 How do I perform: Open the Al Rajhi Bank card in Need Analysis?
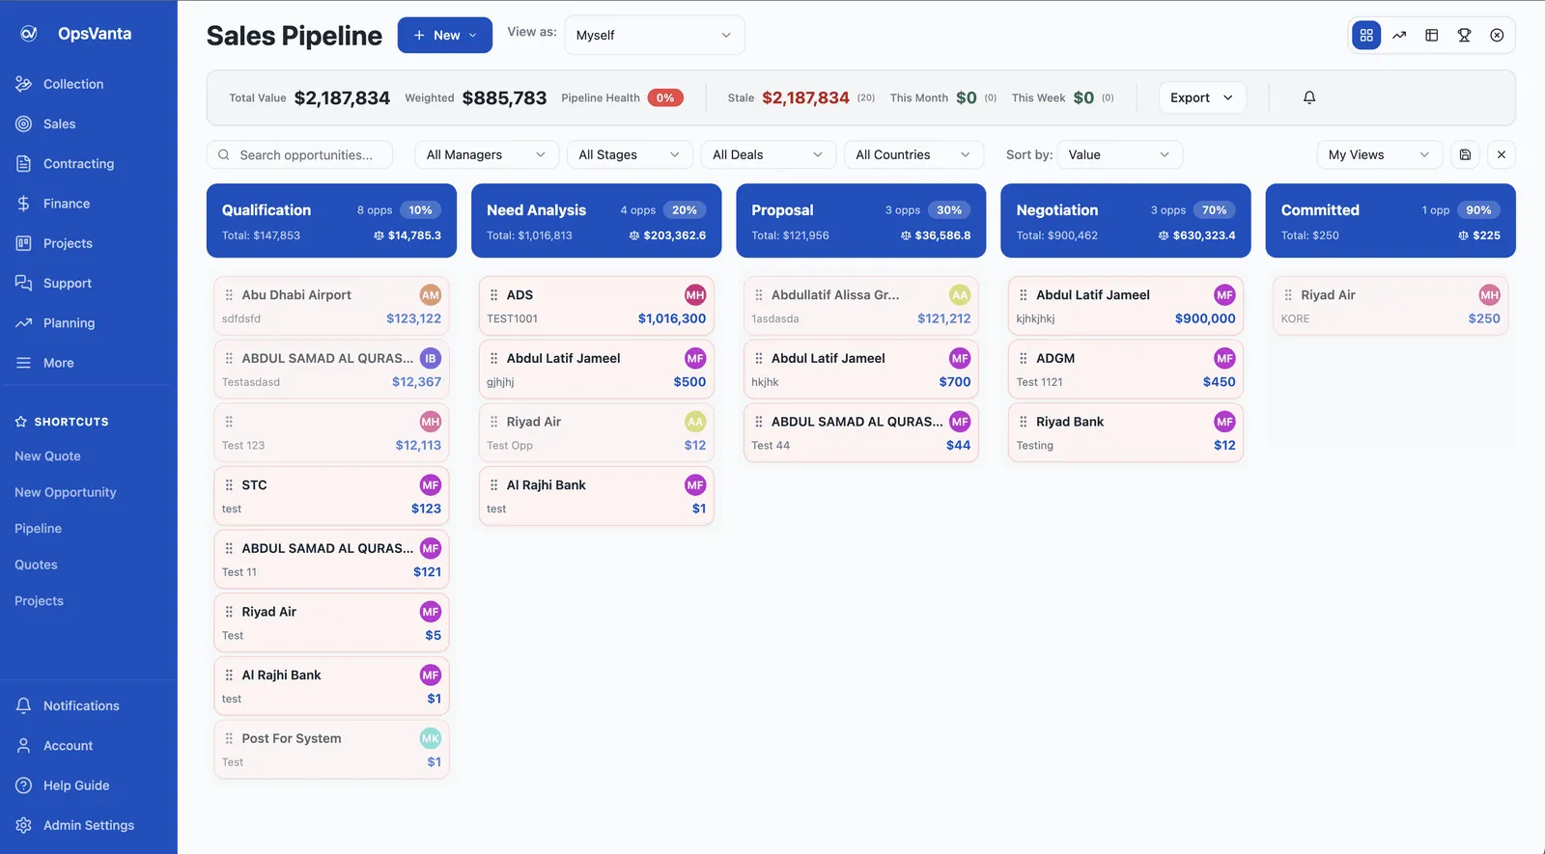coord(596,496)
